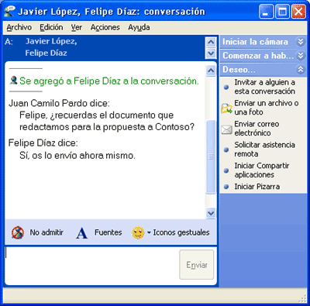
Task: Expand the Iniciar la cámara panel chevron
Action: [x=301, y=42]
